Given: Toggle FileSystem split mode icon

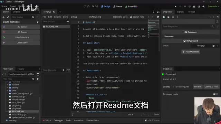Looking at the screenshot, I should point(38,74).
